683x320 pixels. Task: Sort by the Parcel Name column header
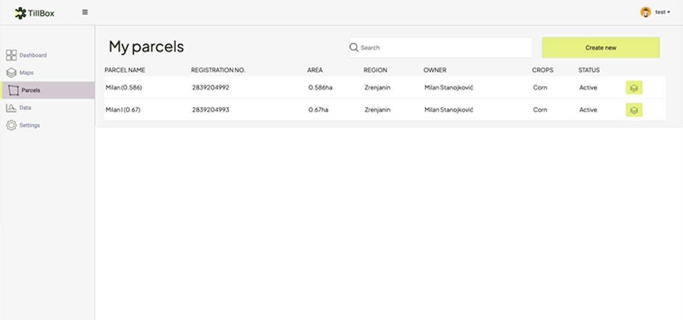tap(125, 70)
